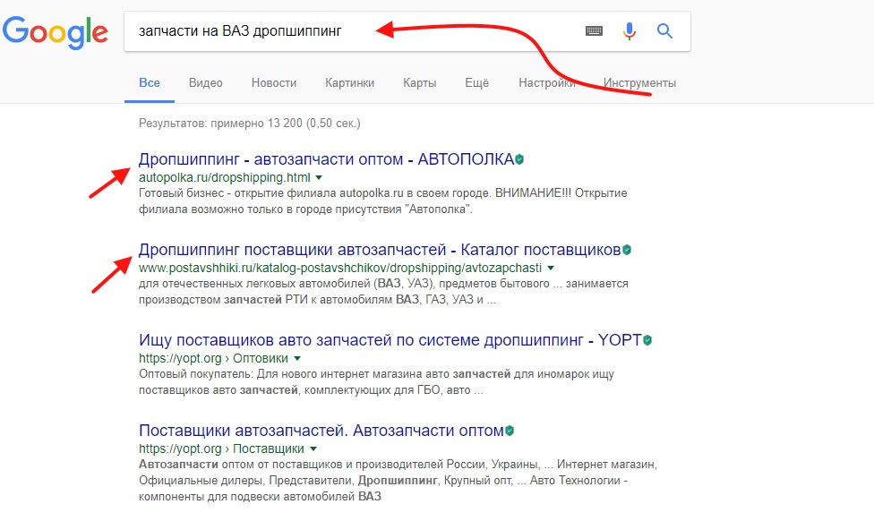Image resolution: width=874 pixels, height=521 pixels.
Task: Open Ищу поставщиков авто запчастей YOPT result
Action: (x=390, y=340)
